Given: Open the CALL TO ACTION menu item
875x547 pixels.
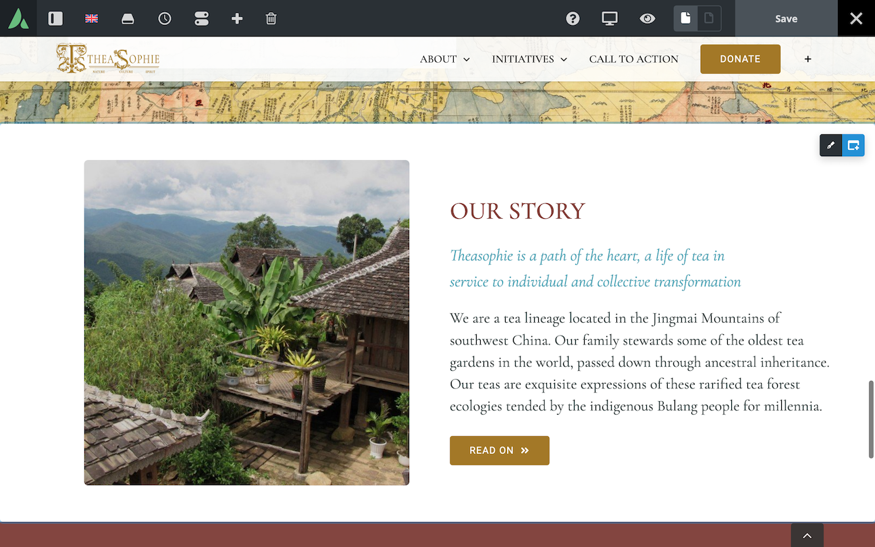Looking at the screenshot, I should pyautogui.click(x=634, y=59).
